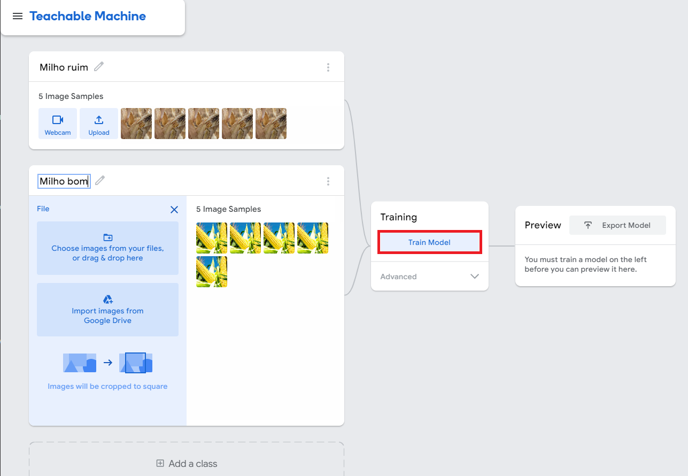688x476 pixels.
Task: Click the Train Model button
Action: [430, 242]
